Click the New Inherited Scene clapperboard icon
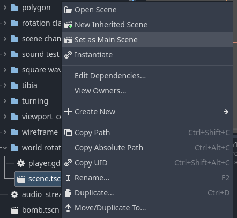This screenshot has width=237, height=218. [x=68, y=25]
